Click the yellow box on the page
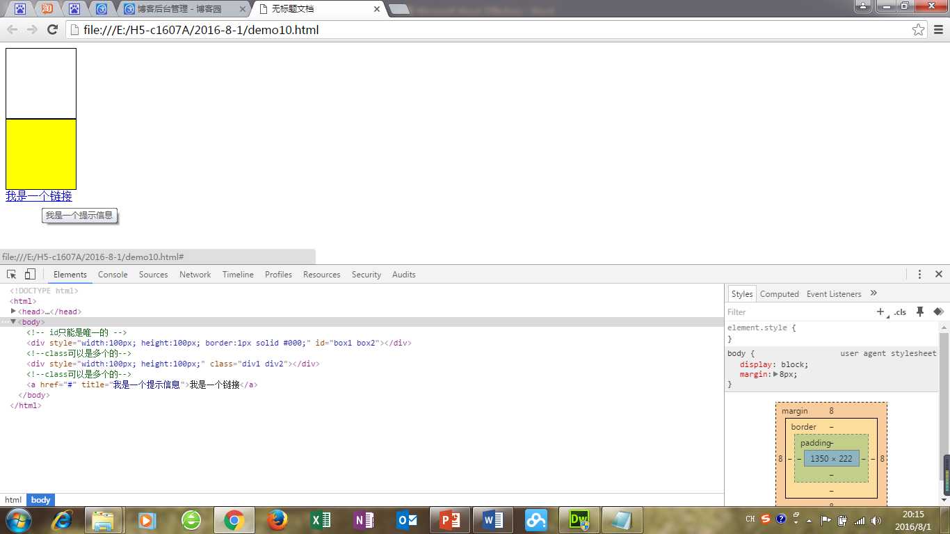950x534 pixels. tap(41, 154)
